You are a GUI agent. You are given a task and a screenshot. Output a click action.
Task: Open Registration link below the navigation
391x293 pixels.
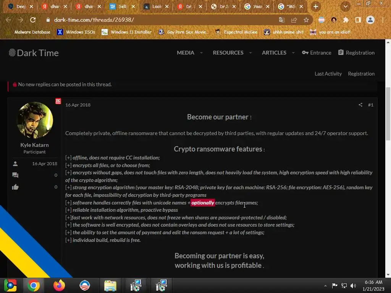tap(361, 74)
